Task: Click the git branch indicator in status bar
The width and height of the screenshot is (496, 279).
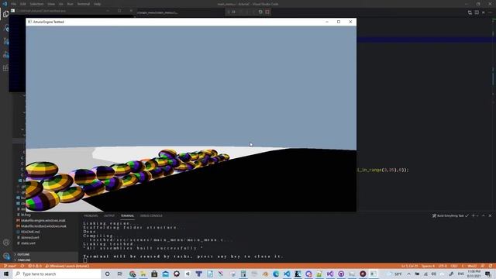Action: [x=10, y=266]
